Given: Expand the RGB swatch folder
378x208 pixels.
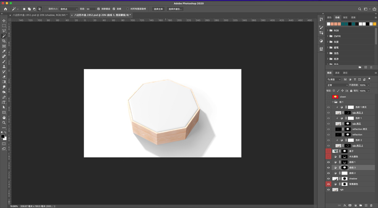Looking at the screenshot, I should pyautogui.click(x=328, y=31).
